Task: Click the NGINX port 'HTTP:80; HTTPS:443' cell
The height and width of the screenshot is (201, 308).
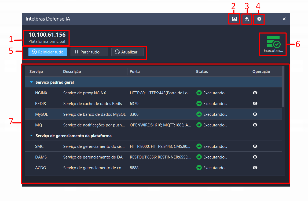Action: pos(160,93)
